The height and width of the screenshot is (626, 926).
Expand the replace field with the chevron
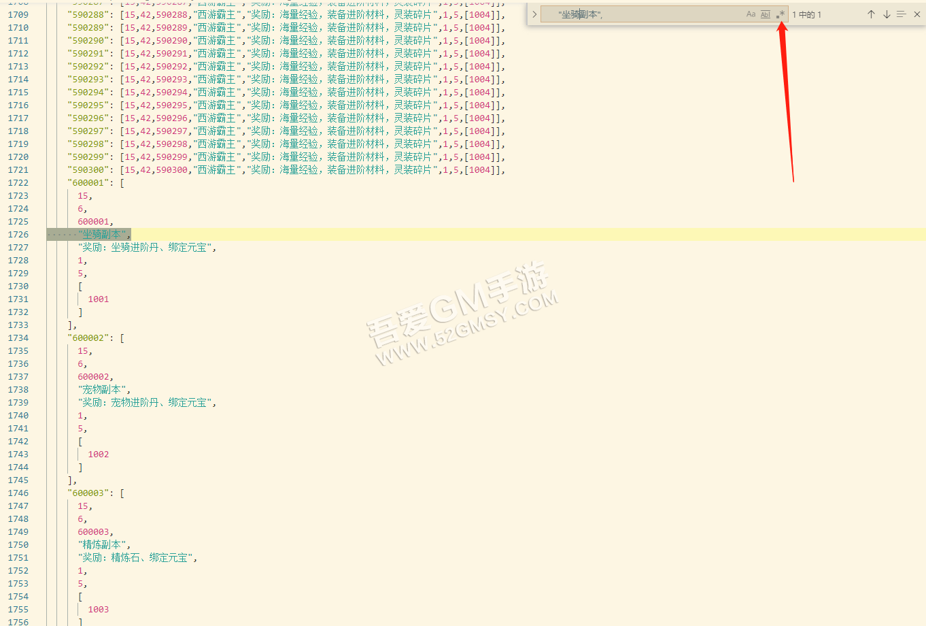tap(534, 14)
